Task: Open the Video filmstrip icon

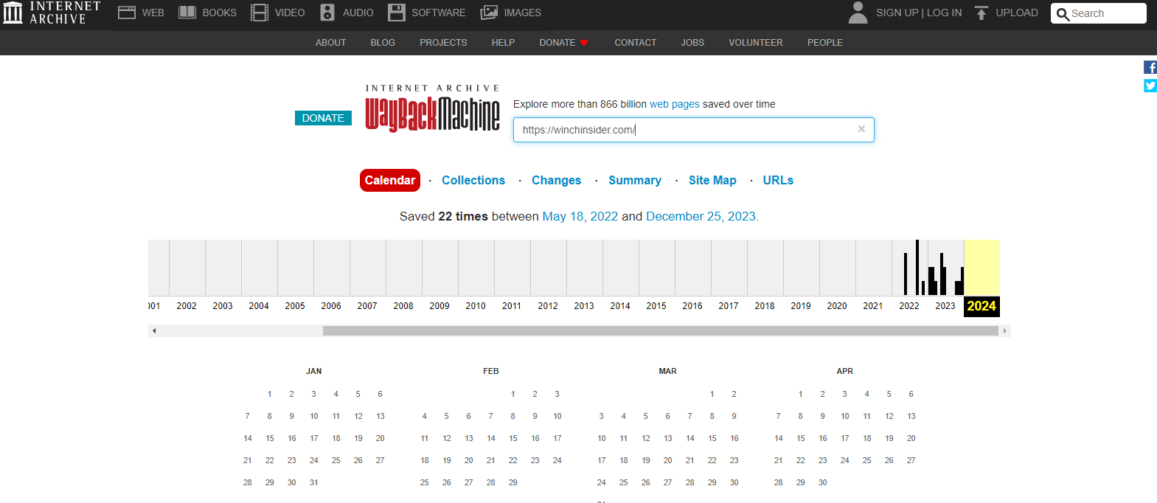Action: pyautogui.click(x=260, y=13)
